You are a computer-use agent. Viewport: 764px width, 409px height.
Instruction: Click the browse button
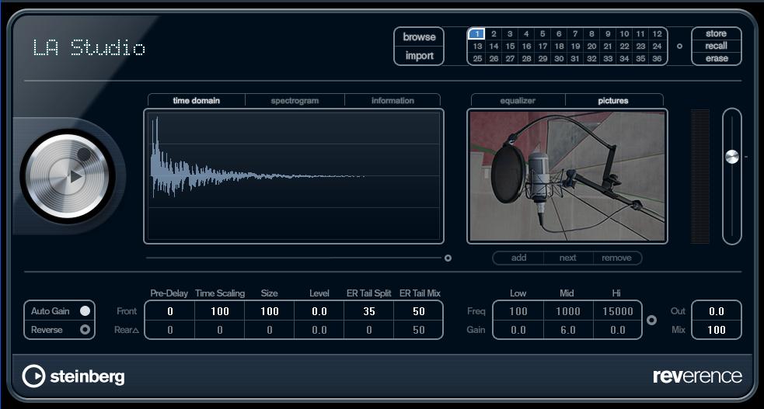click(x=419, y=37)
